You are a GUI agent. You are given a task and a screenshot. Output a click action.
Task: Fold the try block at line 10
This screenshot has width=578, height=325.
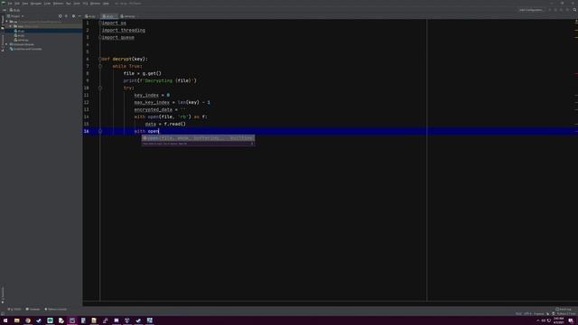click(x=100, y=88)
